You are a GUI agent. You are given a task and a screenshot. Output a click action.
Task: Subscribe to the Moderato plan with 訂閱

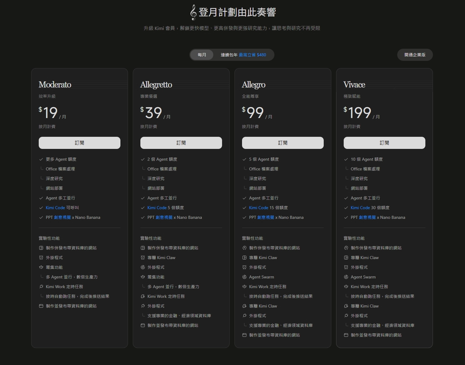click(x=80, y=143)
